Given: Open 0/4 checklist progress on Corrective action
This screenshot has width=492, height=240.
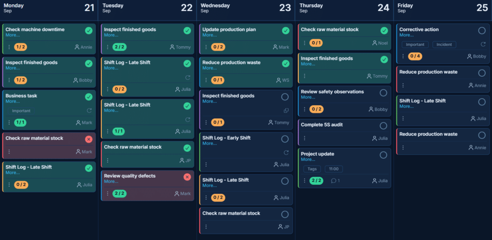Looking at the screenshot, I should click(415, 56).
